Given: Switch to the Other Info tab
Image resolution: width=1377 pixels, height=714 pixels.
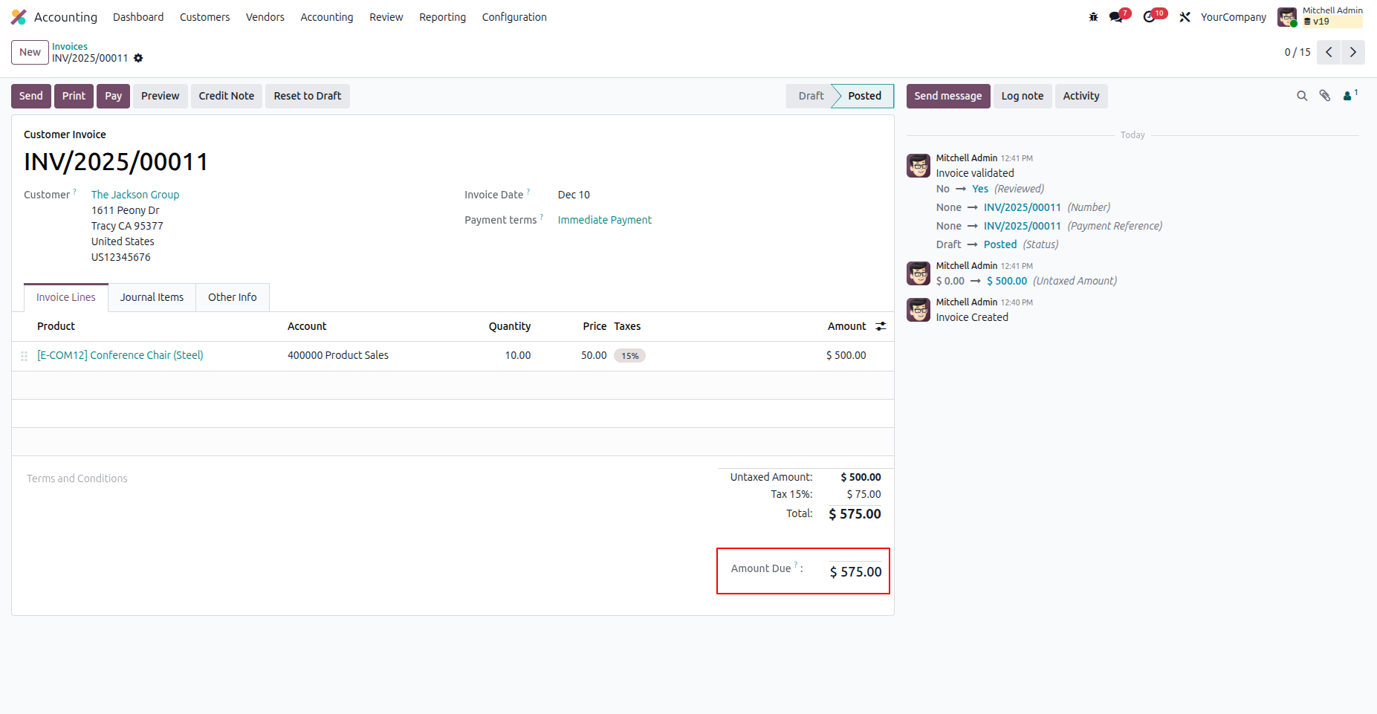Looking at the screenshot, I should pos(233,297).
